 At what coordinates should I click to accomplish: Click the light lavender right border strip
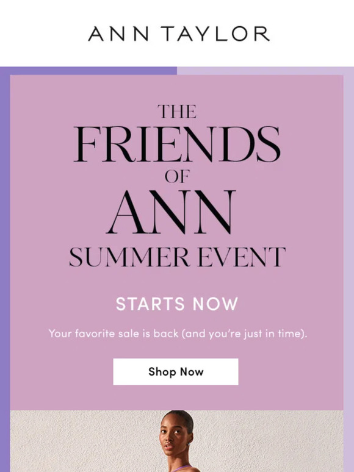click(349, 271)
